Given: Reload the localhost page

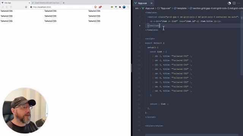Looking at the screenshot, I should pyautogui.click(x=11, y=7).
